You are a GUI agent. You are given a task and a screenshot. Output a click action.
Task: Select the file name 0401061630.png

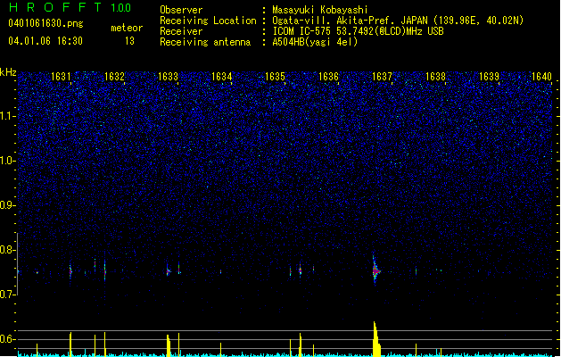tap(45, 23)
